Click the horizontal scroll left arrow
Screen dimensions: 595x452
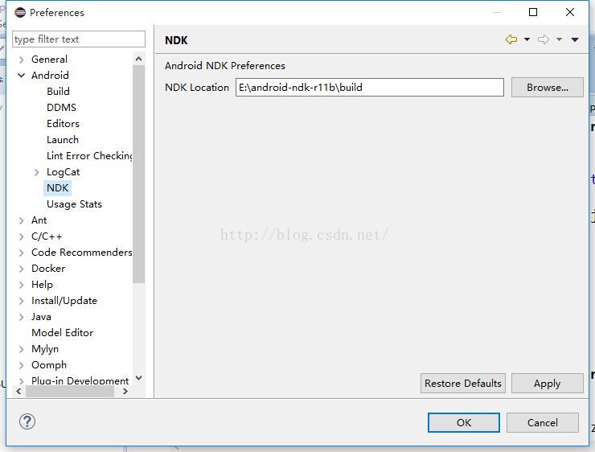click(18, 392)
